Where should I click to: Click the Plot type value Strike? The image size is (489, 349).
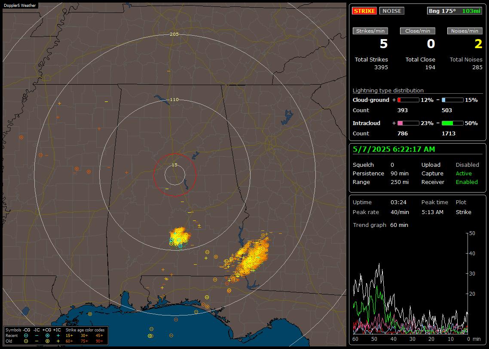pyautogui.click(x=463, y=212)
